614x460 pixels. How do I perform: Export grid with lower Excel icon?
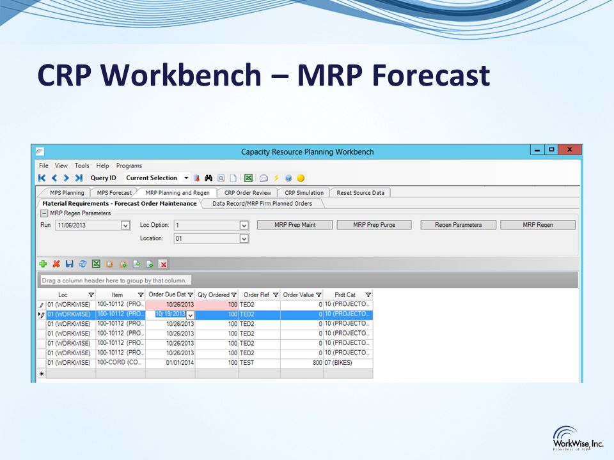coord(96,264)
